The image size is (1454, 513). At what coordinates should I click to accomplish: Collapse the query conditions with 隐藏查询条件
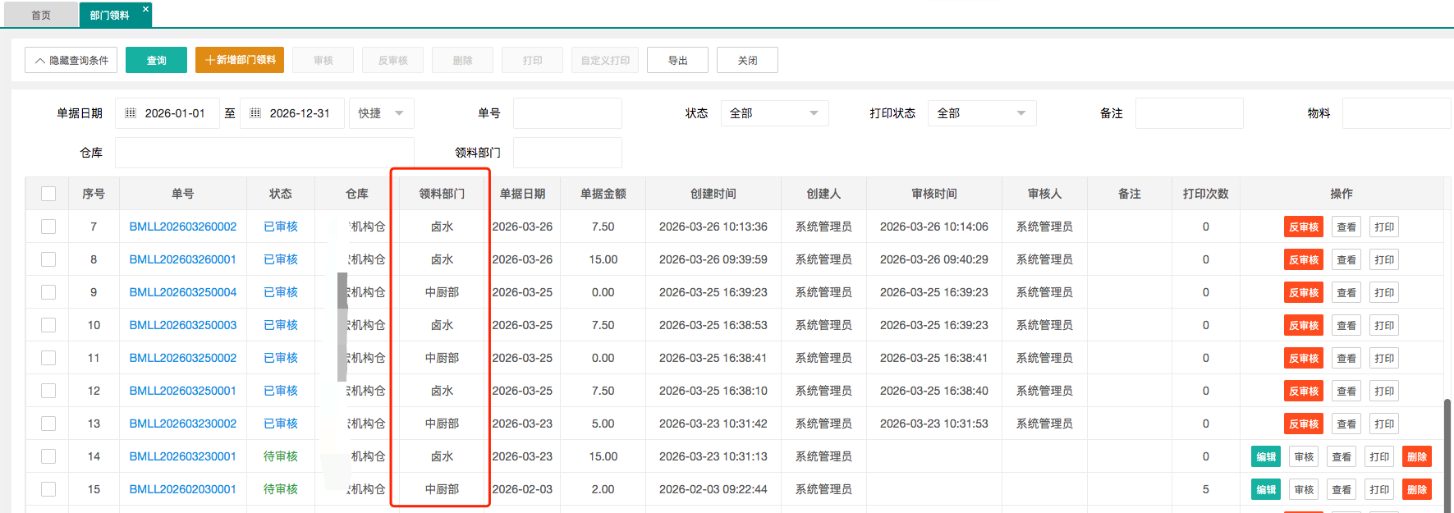pyautogui.click(x=71, y=60)
